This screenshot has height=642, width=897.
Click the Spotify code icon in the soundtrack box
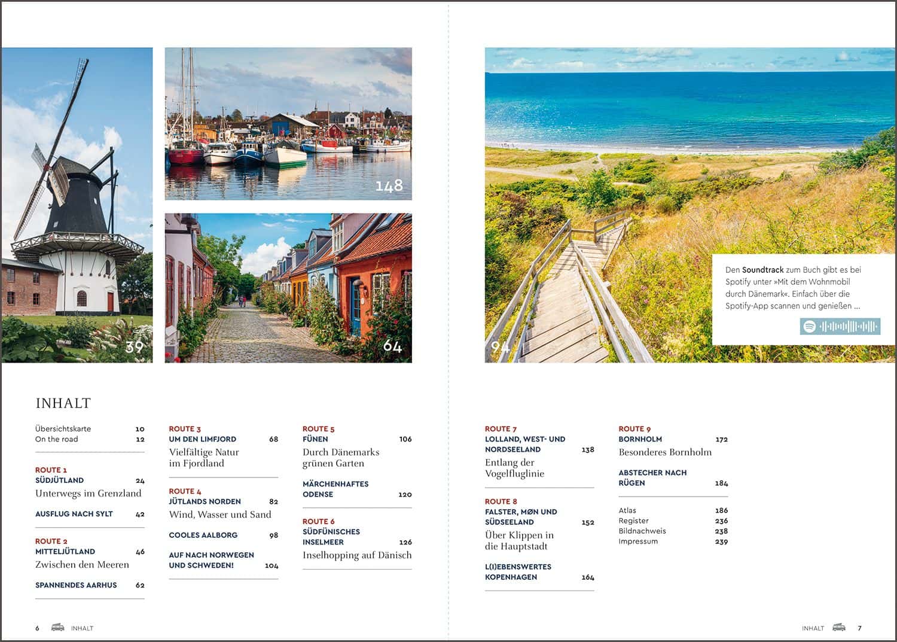point(840,327)
